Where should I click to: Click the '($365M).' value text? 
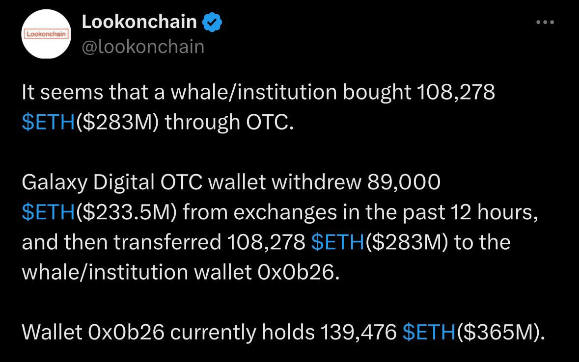coord(501,332)
